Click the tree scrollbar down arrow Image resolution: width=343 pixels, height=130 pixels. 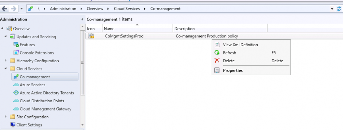point(82,125)
